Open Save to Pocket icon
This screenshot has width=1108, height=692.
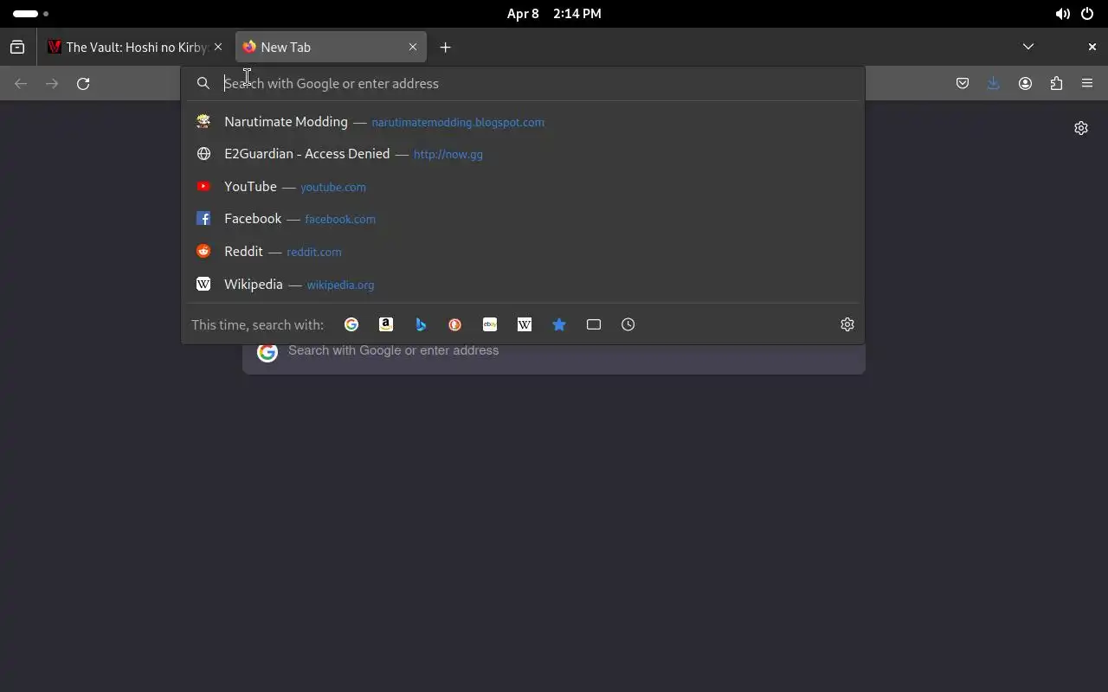coord(963,84)
